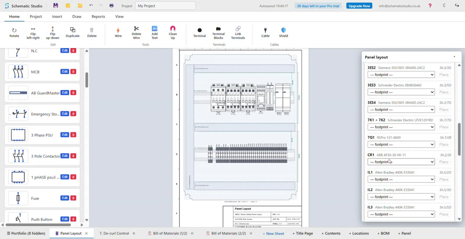465x239 pixels.
Task: Click the Project name input field
Action: 165,6
